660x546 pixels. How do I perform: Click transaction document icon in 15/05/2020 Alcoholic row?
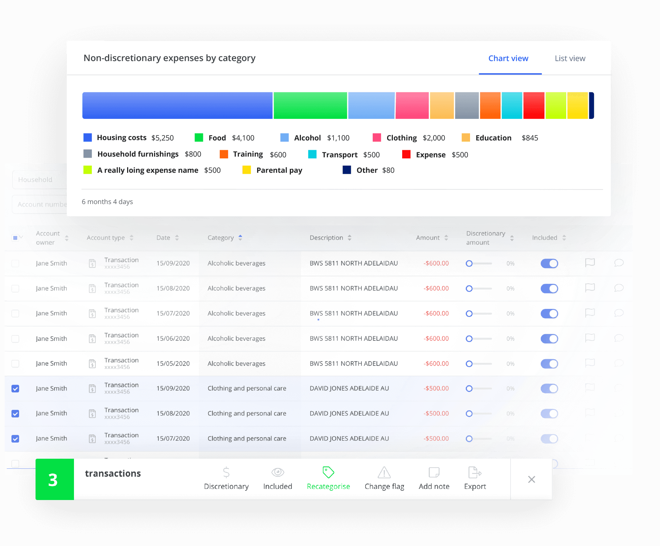coord(92,364)
